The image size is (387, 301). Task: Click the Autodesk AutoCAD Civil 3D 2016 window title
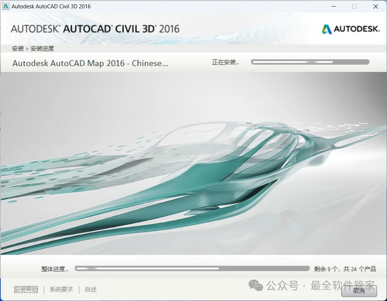coord(51,7)
